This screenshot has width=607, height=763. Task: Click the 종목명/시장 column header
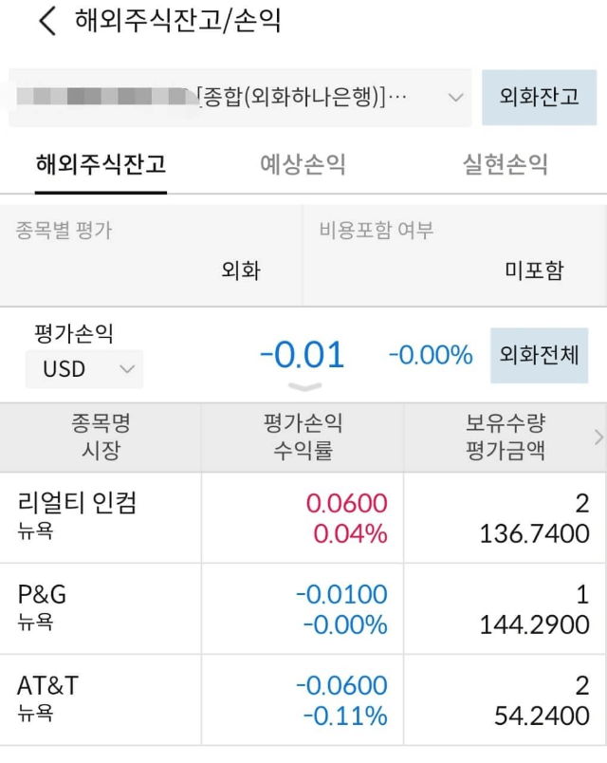pyautogui.click(x=98, y=438)
